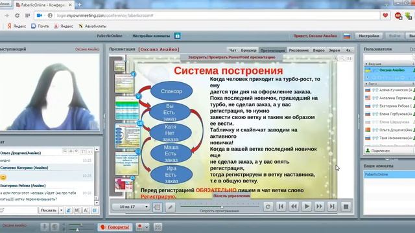Stop the presentation playback
415x233 pixels.
(x=346, y=206)
